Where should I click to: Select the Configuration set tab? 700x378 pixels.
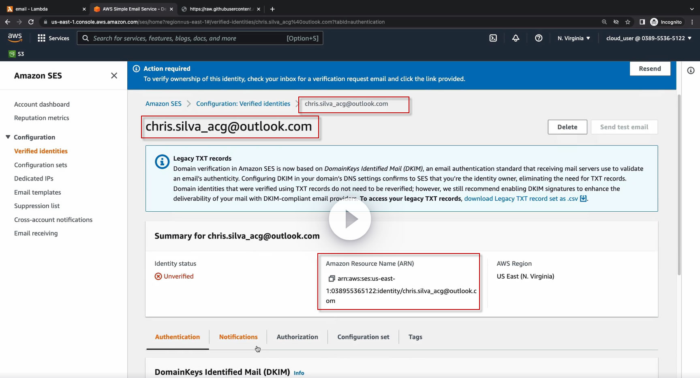pos(363,337)
